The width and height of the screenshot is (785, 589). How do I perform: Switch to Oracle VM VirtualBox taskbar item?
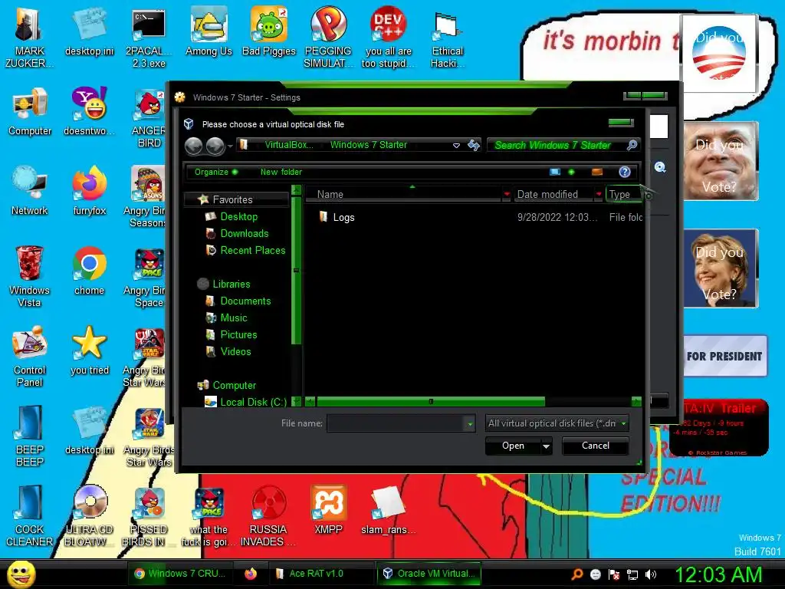428,574
